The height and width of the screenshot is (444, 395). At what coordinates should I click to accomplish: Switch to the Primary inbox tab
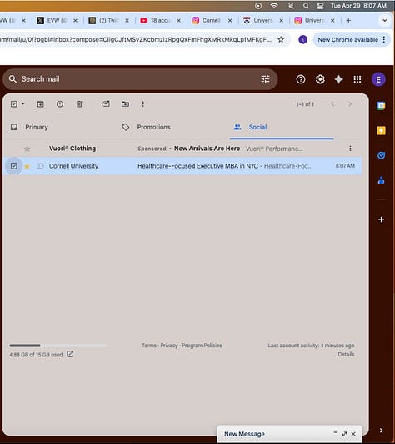[59, 127]
